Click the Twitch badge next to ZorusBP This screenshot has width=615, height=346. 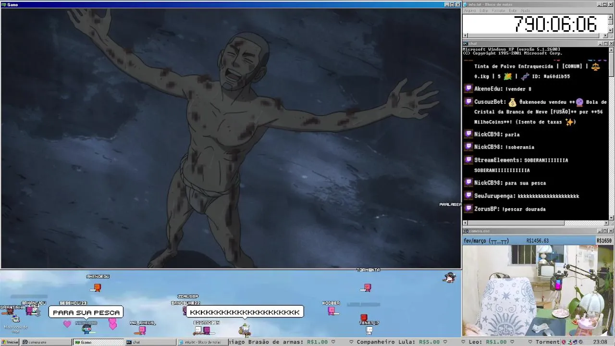click(468, 209)
